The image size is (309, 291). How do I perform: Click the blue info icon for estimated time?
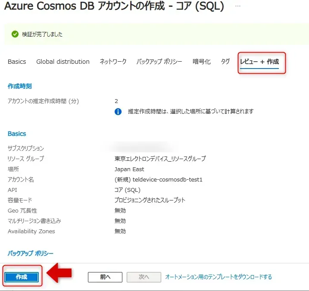pyautogui.click(x=118, y=112)
